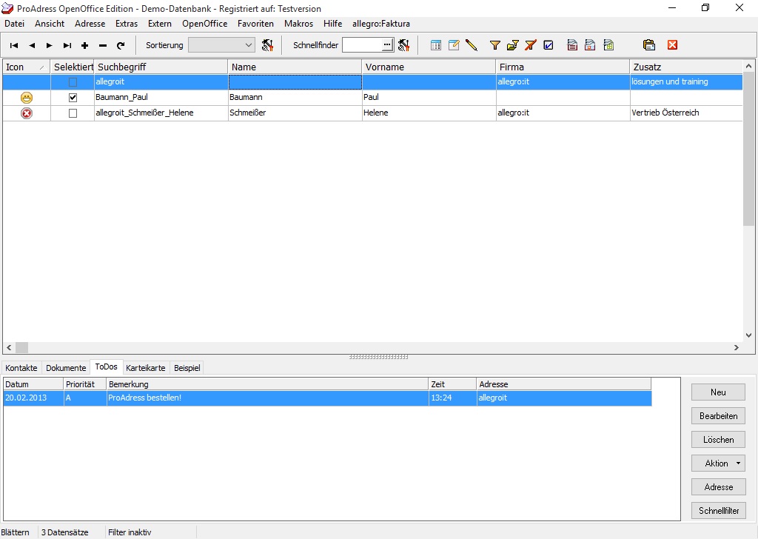The image size is (758, 539).
Task: Click the Schnellfilter button
Action: coord(718,510)
